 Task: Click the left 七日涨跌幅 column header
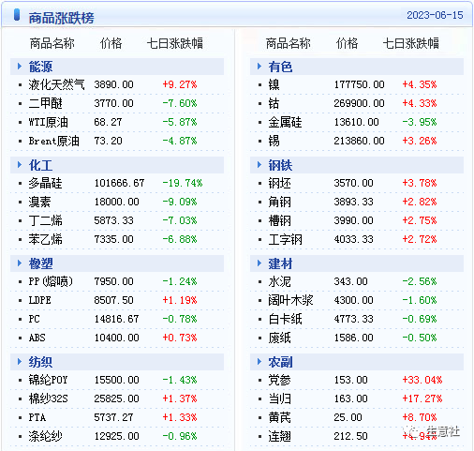[175, 43]
